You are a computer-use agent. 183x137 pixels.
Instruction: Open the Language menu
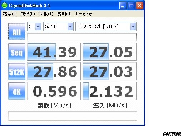(84, 14)
